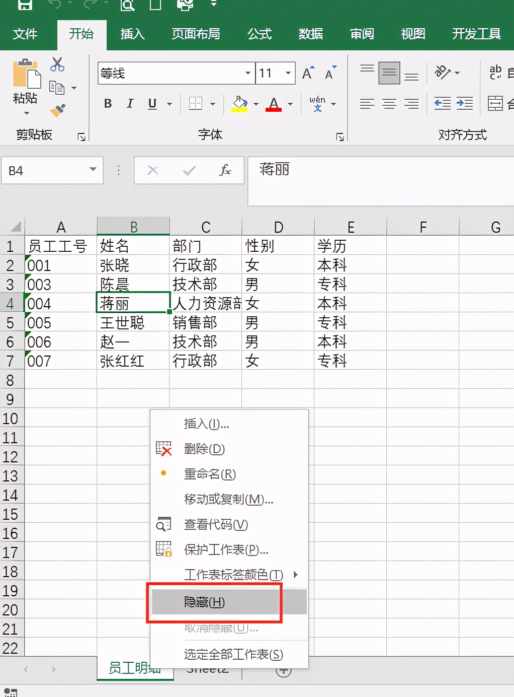Open font size dropdown
Screen dimensions: 514x697
coord(288,73)
